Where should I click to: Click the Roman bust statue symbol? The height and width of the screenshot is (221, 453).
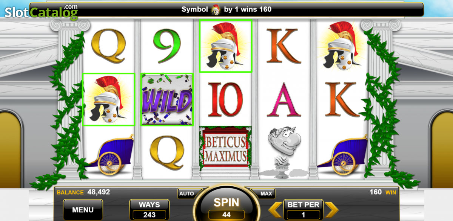coord(283,151)
